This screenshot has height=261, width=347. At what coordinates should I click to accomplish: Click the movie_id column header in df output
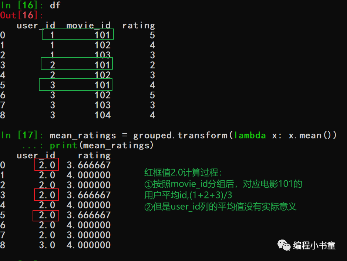tap(88, 25)
